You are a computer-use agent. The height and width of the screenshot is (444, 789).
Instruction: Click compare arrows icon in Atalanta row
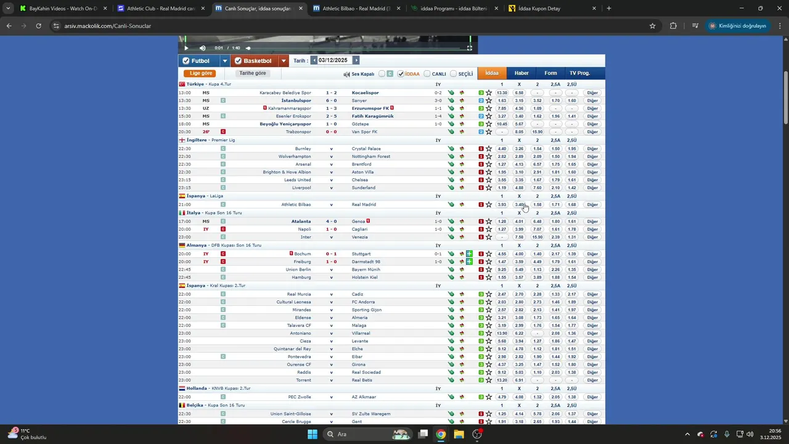click(x=462, y=221)
